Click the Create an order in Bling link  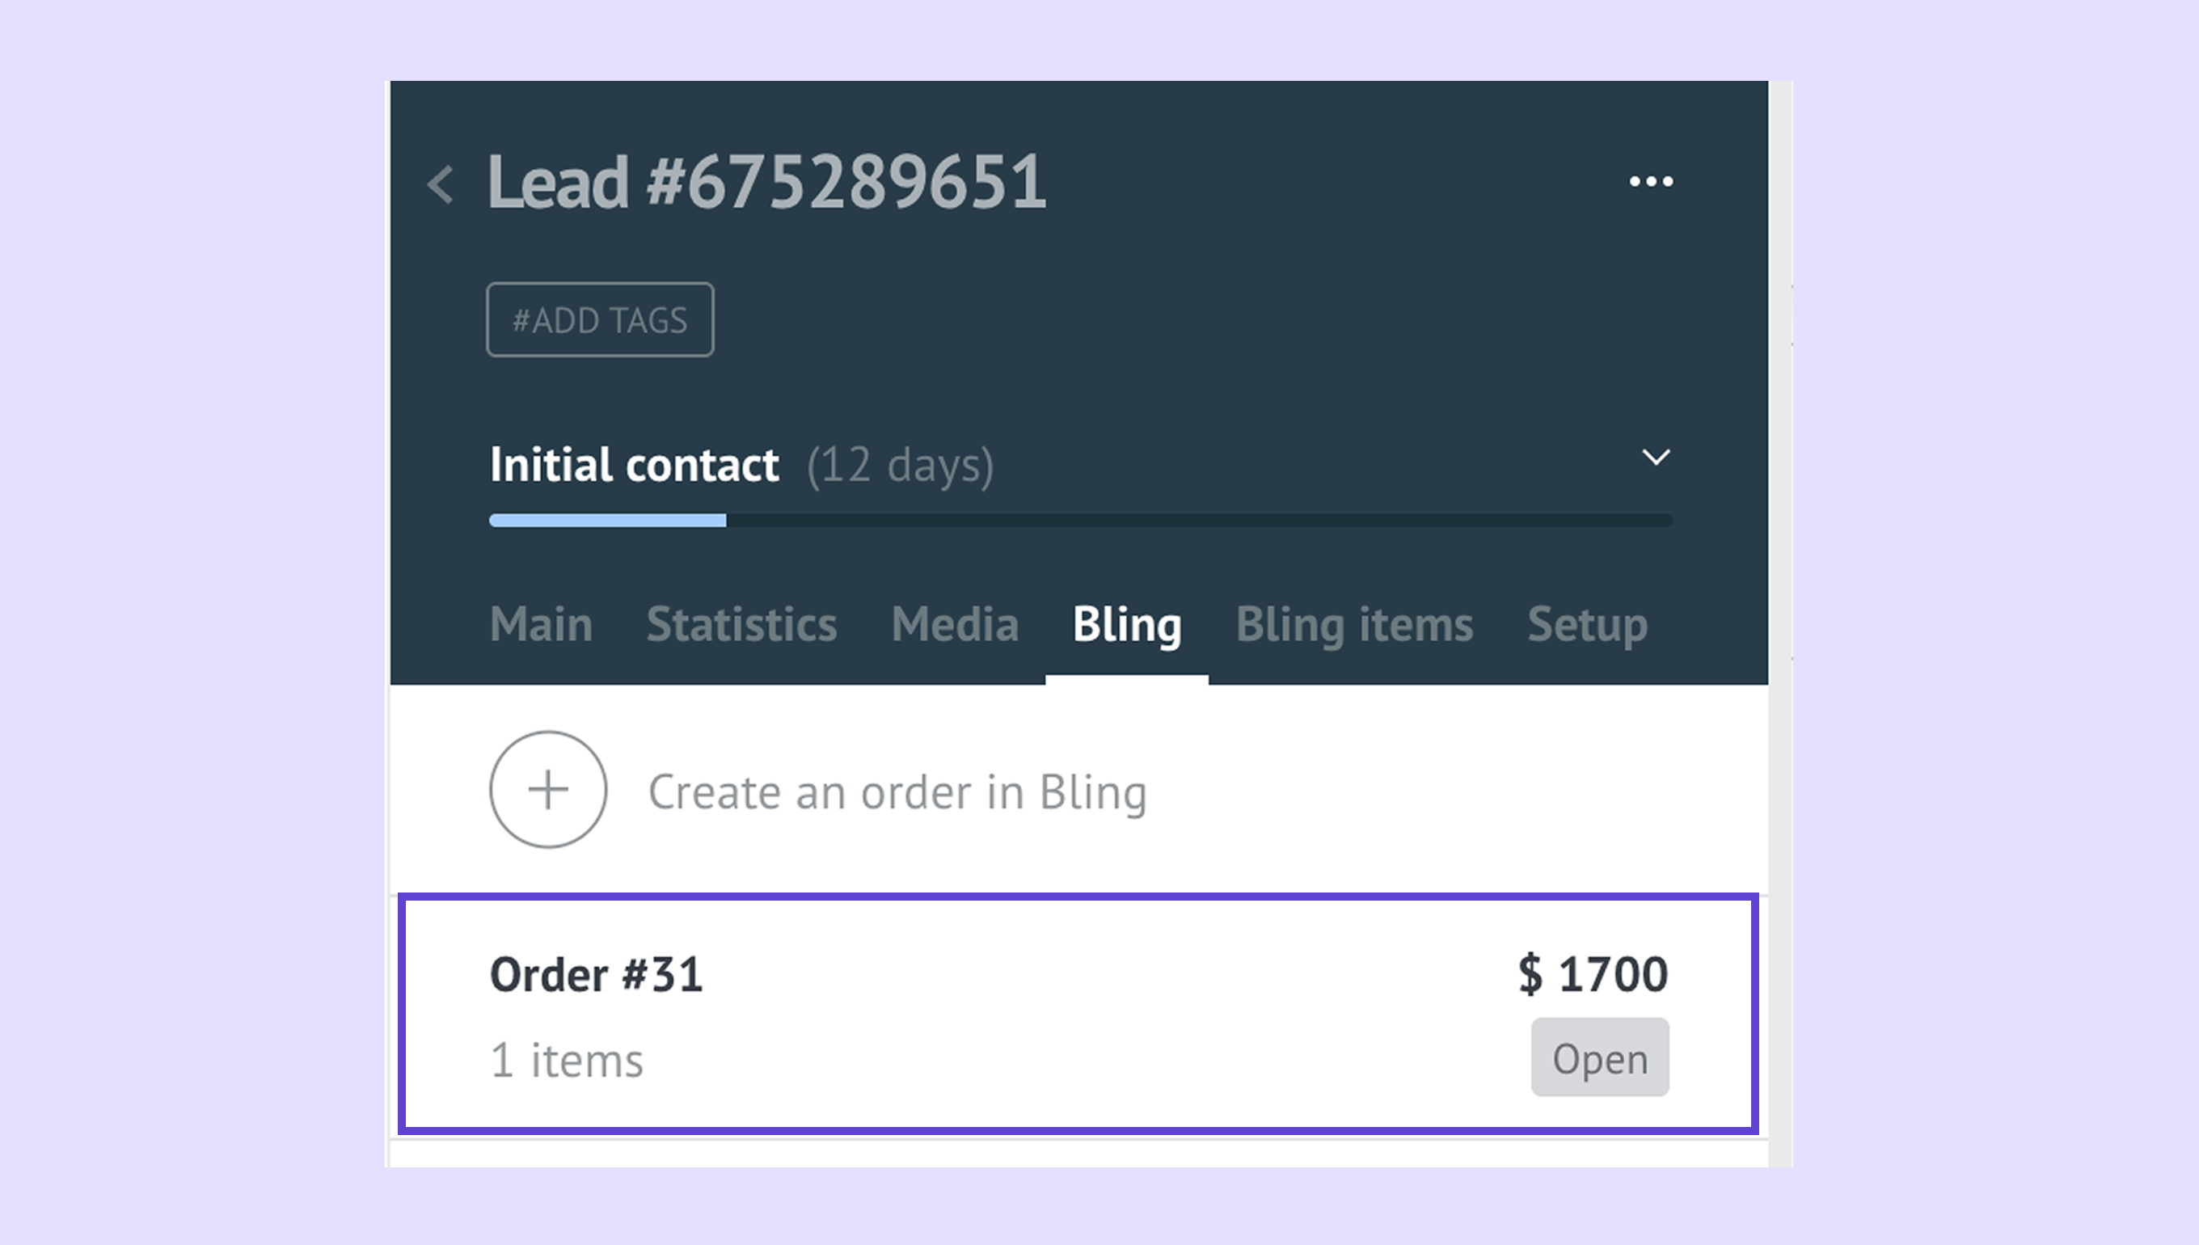897,791
